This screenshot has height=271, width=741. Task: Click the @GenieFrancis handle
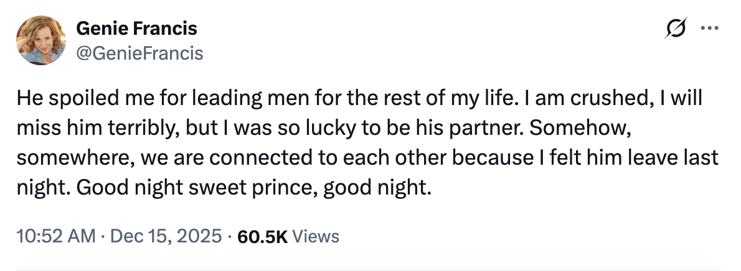click(x=139, y=53)
